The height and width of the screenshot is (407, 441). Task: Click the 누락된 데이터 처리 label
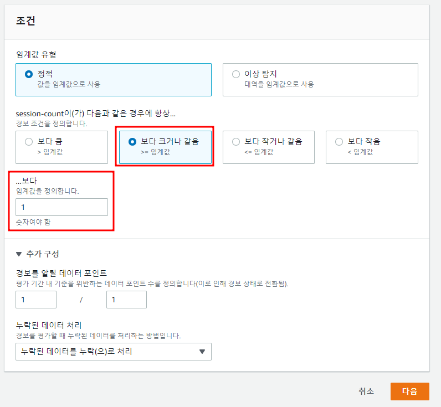pos(49,325)
